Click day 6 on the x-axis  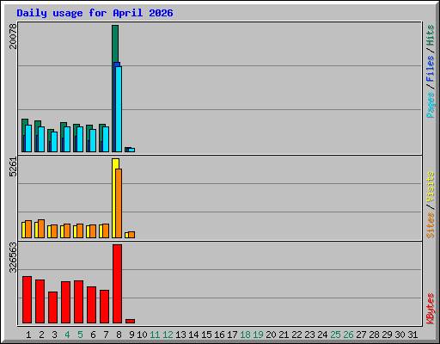(x=93, y=335)
